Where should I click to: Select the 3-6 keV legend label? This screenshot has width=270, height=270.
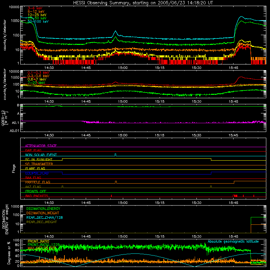pyautogui.click(x=35, y=8)
